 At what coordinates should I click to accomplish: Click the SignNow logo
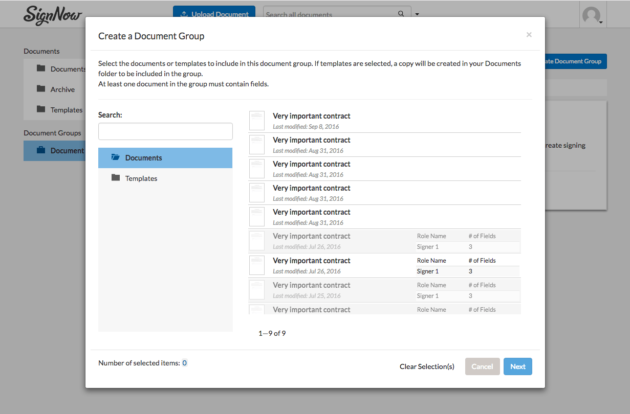tap(52, 15)
